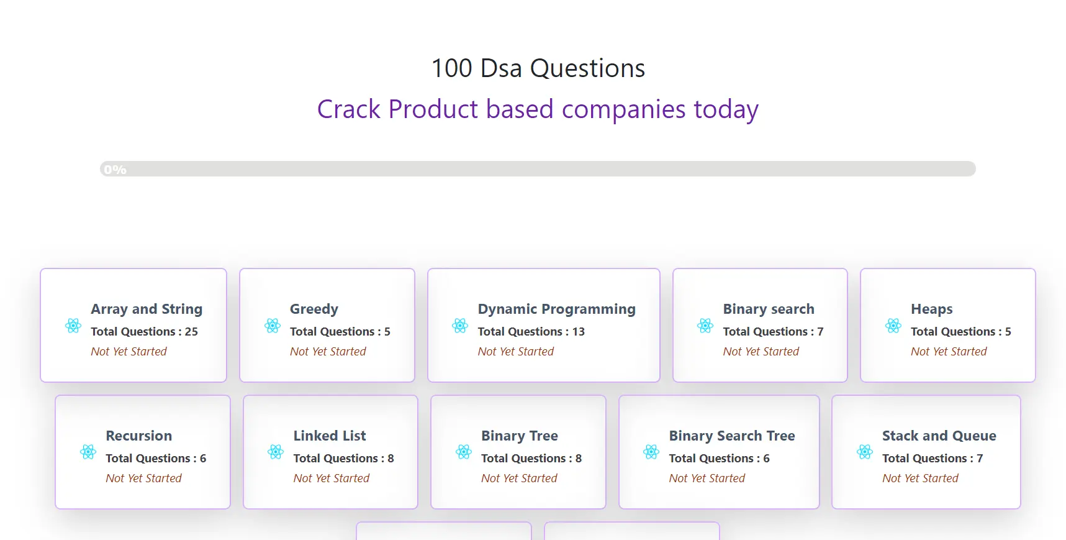Click the Heaps card's atom icon
This screenshot has height=540, width=1066.
pos(894,326)
